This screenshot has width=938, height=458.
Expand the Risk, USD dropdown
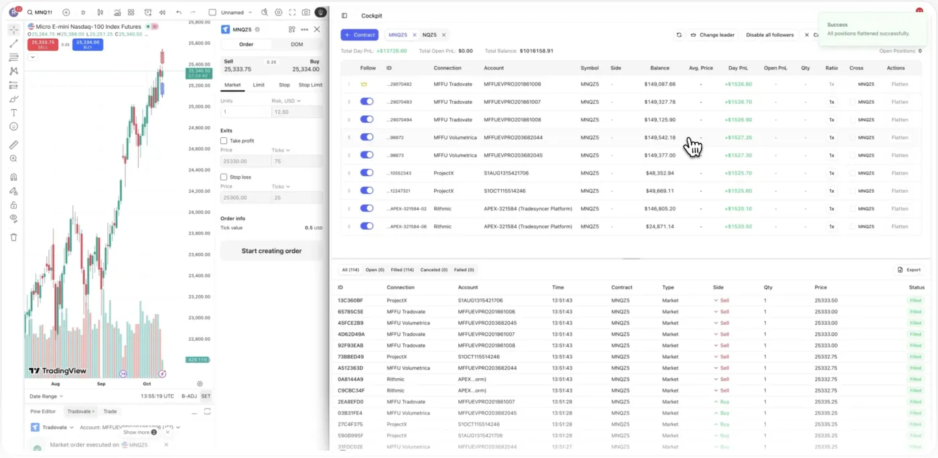pyautogui.click(x=286, y=100)
